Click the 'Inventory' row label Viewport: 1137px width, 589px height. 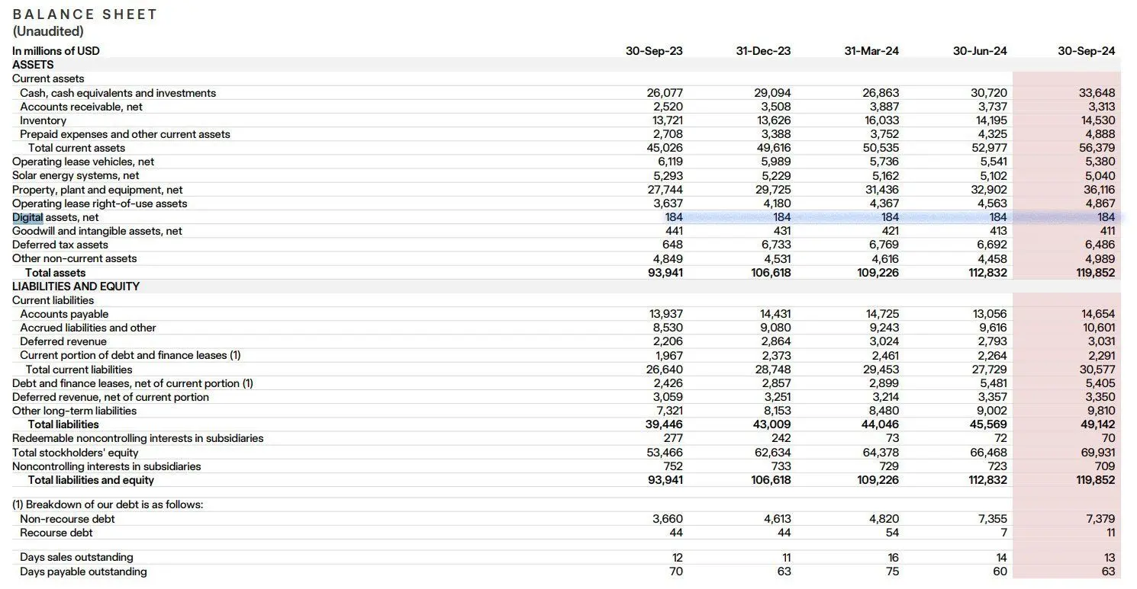43,120
